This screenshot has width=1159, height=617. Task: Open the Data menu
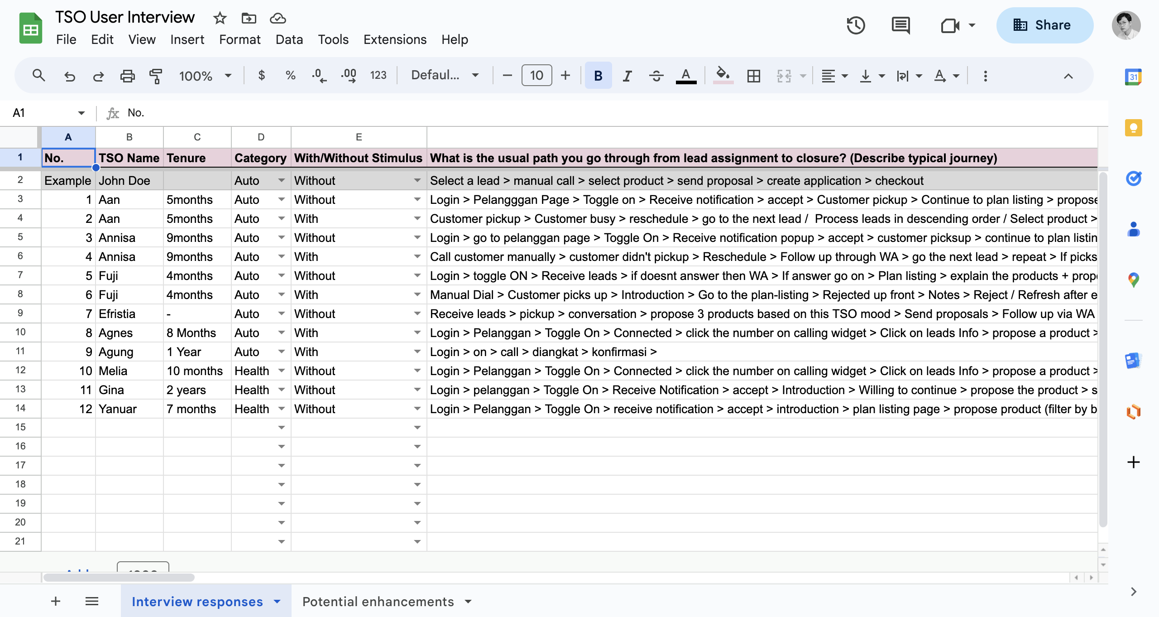[x=289, y=40]
